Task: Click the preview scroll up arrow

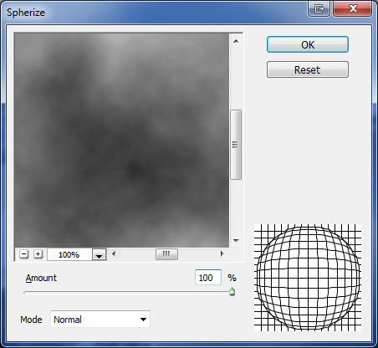Action: click(x=236, y=41)
